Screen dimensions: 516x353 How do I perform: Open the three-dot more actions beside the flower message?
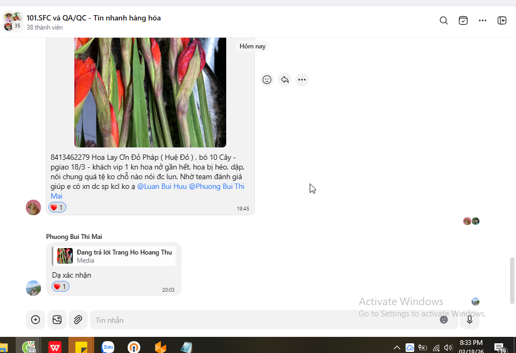click(302, 80)
